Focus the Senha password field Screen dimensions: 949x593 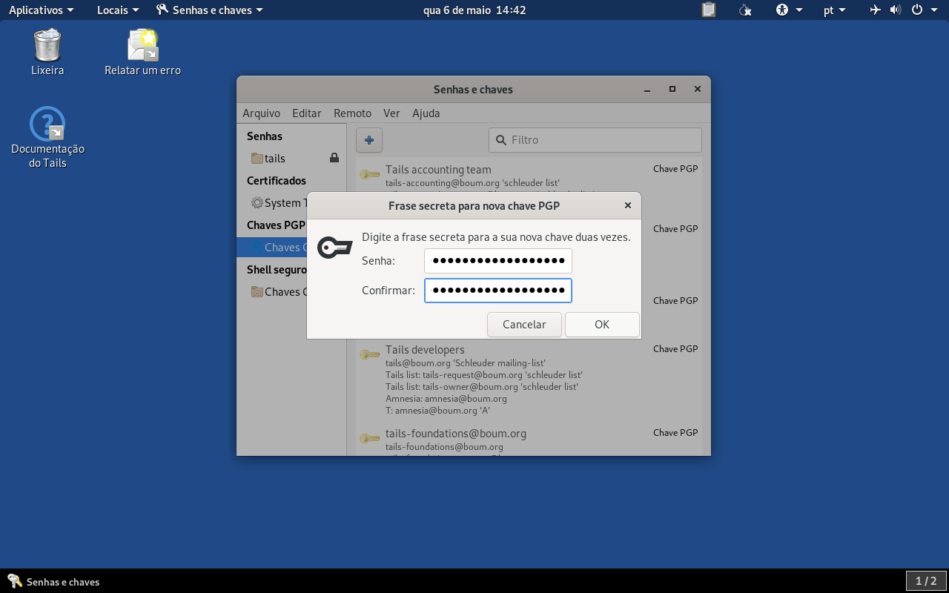click(498, 260)
